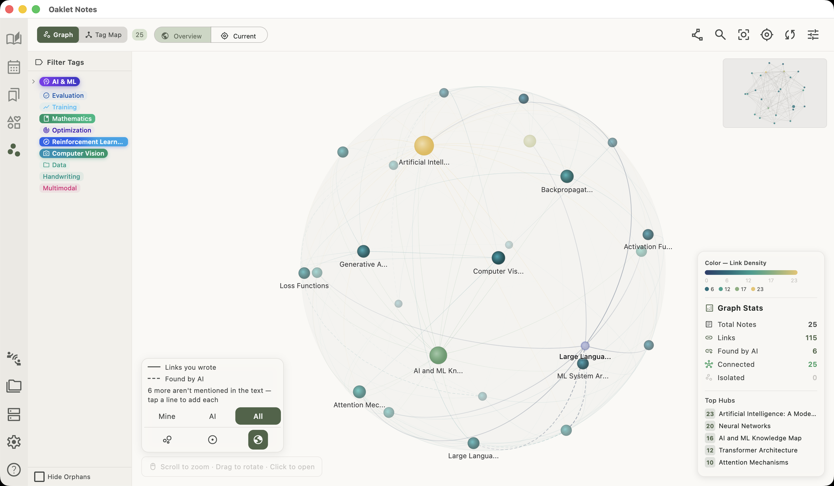
Task: Filter by the Evaluation tag
Action: (63, 95)
